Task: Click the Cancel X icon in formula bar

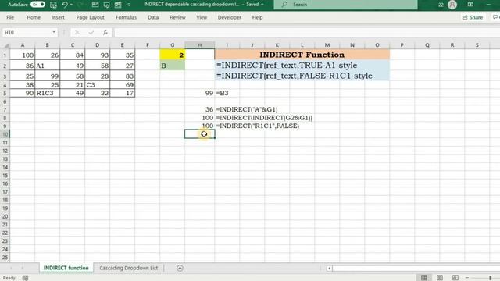Action: tap(77, 33)
